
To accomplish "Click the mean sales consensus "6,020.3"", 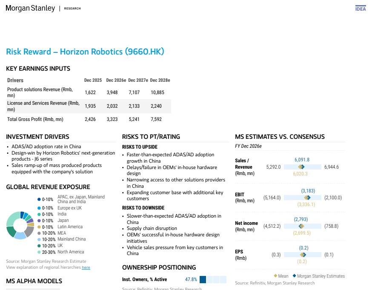I will click(x=300, y=174).
